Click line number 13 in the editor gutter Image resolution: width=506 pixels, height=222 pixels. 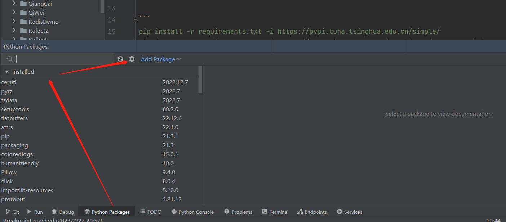pyautogui.click(x=111, y=8)
